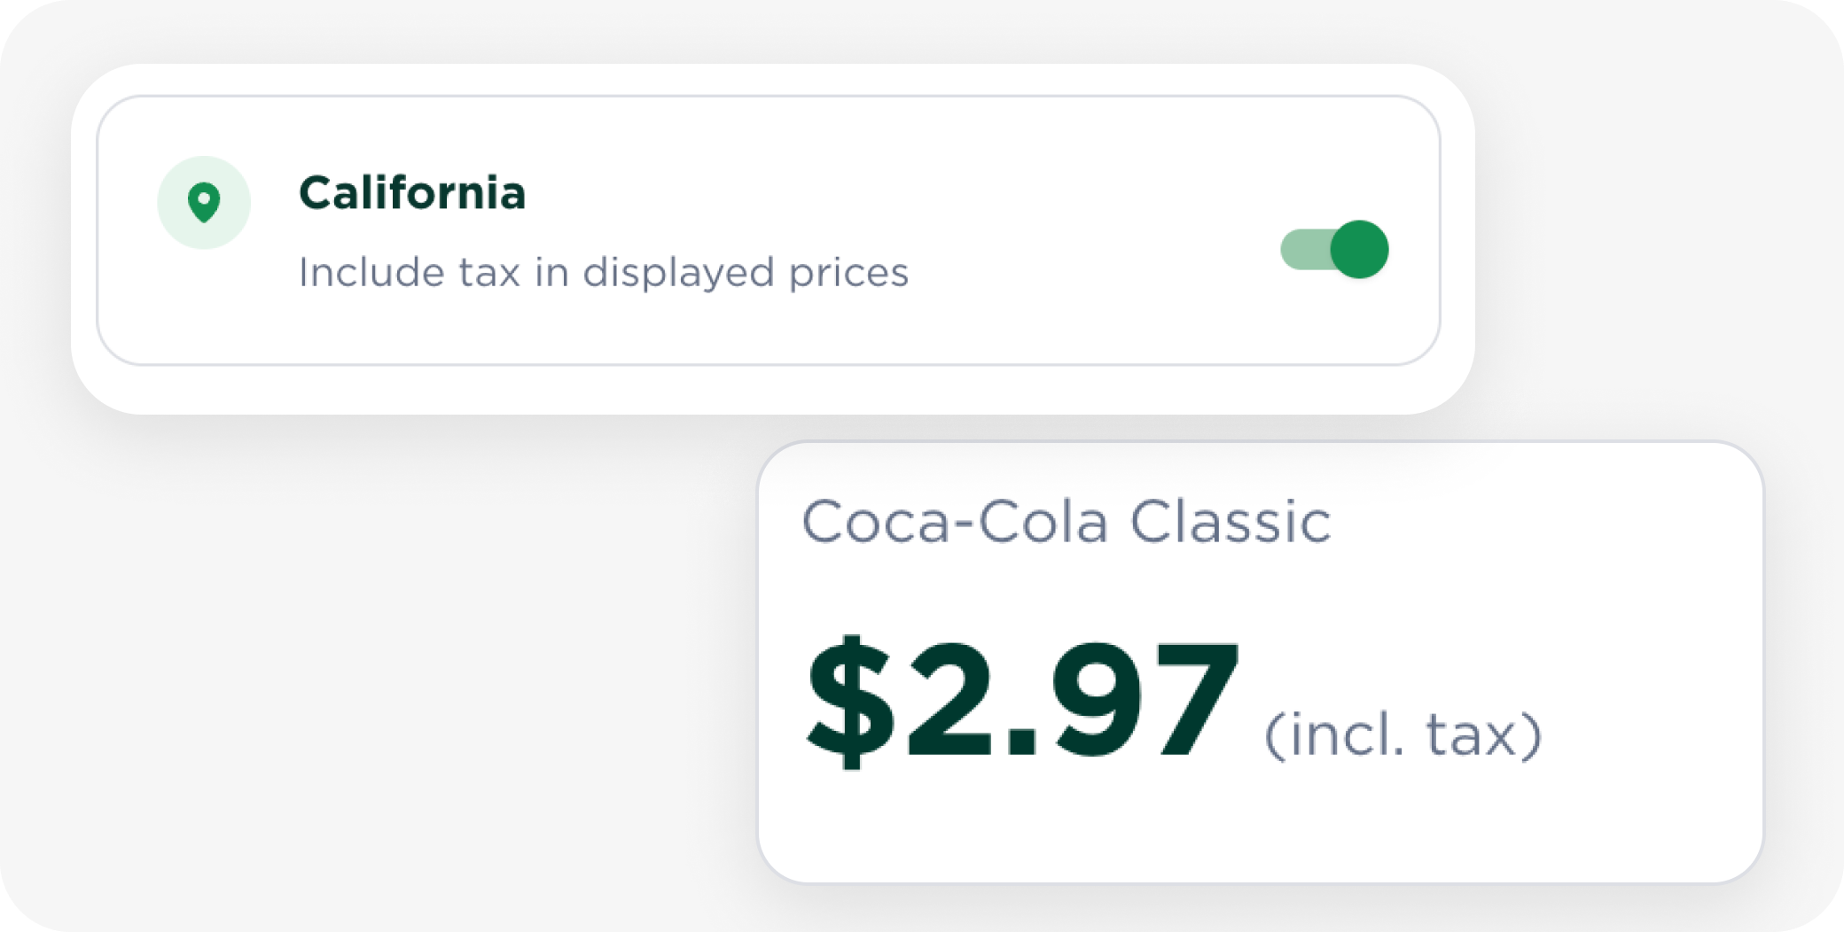Open the Coca-Cola Classic product name
Viewport: 1844px width, 932px height.
[x=1066, y=521]
